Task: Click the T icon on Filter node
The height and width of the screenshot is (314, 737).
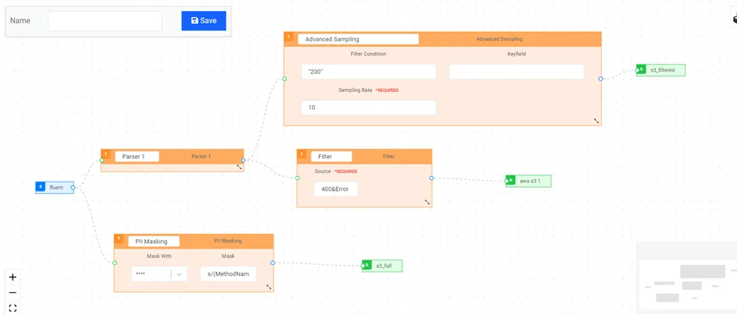Action: (x=302, y=154)
